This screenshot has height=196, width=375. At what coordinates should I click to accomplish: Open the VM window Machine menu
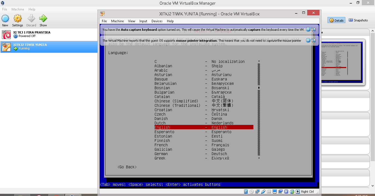(117, 21)
